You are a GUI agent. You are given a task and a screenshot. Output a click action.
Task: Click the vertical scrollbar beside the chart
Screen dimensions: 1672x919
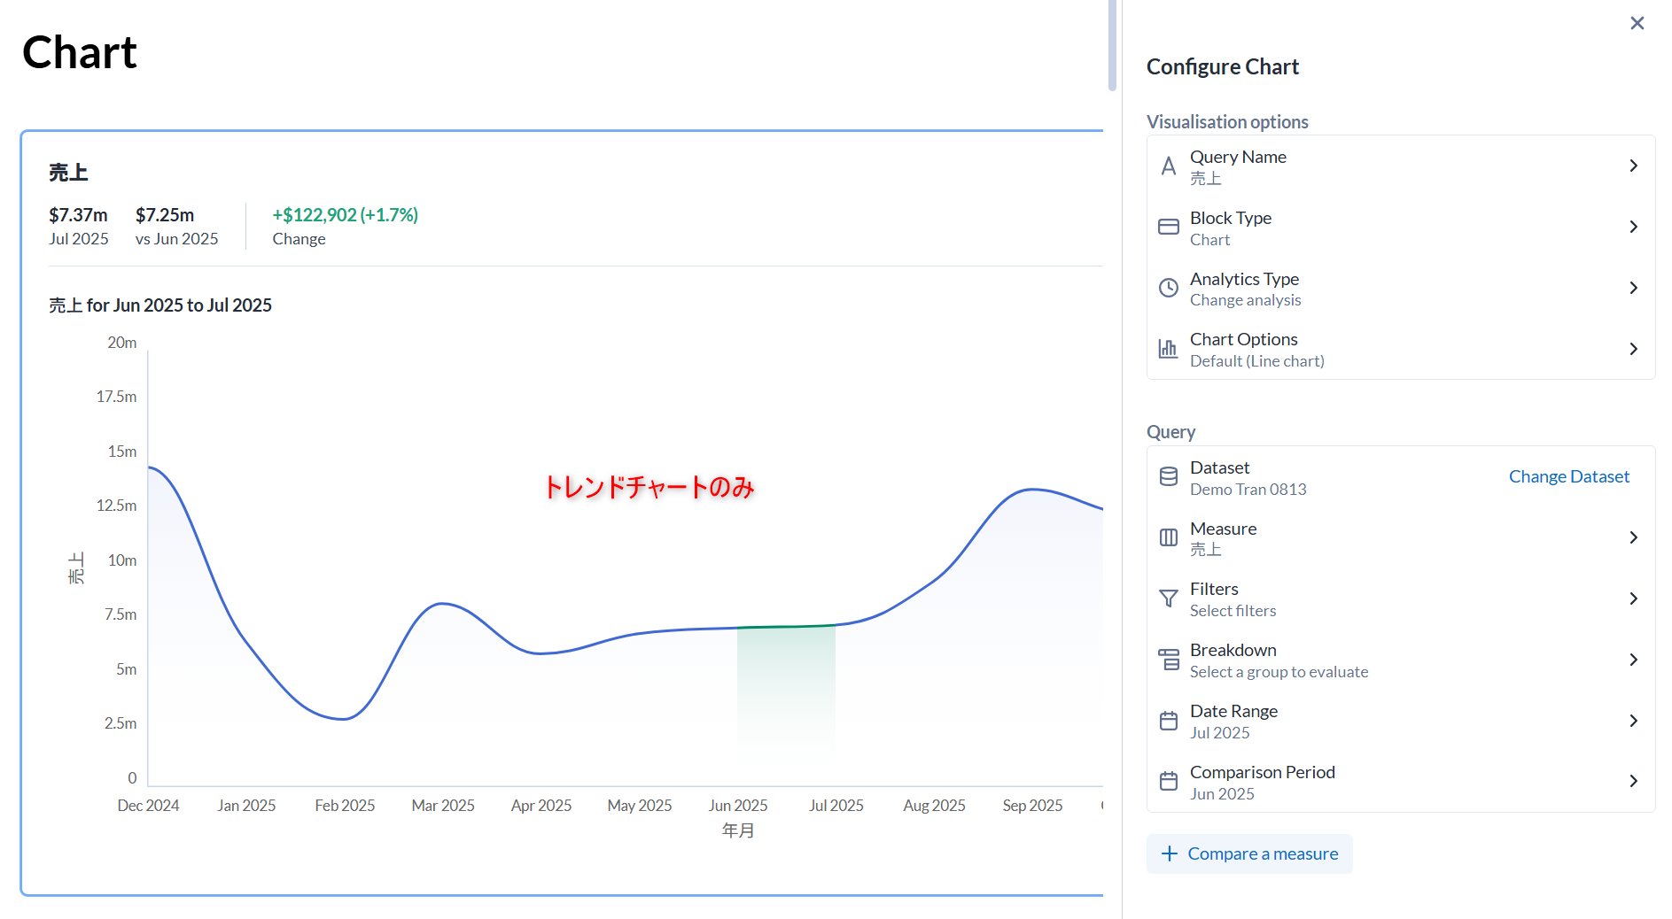[x=1112, y=46]
